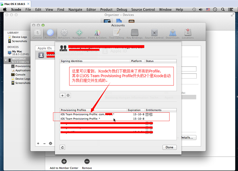Click the Status column header
The image size is (238, 171).
[x=161, y=61]
